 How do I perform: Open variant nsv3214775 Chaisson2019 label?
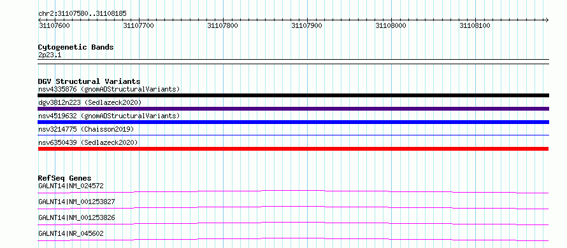click(86, 129)
